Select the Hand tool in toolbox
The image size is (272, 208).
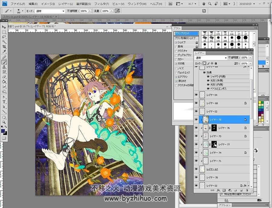(4, 117)
